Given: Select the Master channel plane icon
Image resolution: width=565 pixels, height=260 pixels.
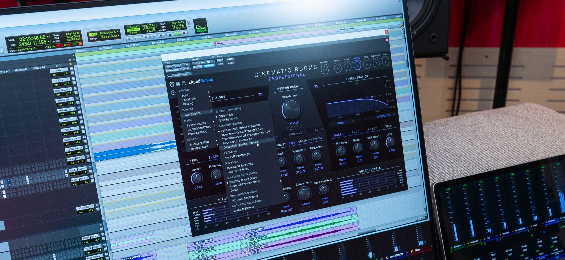Looking at the screenshot, I should tap(325, 69).
